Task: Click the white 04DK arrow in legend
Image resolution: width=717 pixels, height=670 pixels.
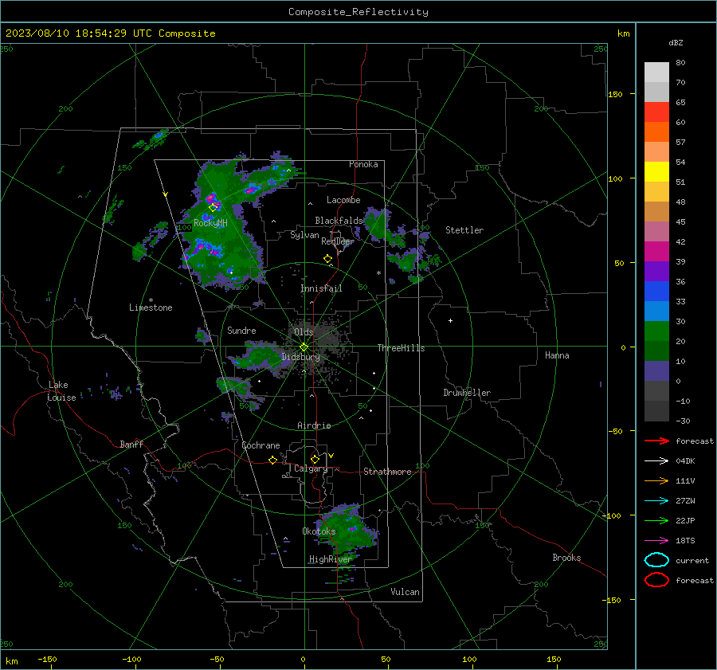Action: pos(656,460)
